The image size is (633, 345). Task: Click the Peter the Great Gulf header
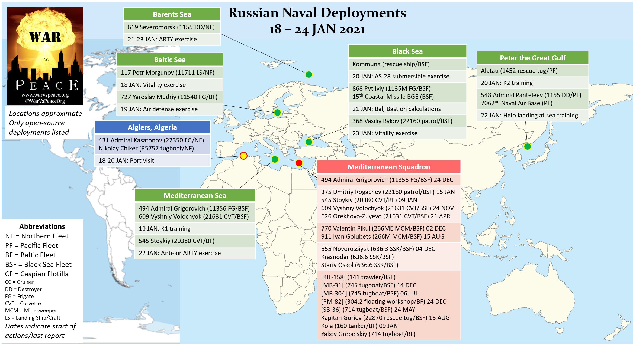(x=532, y=58)
